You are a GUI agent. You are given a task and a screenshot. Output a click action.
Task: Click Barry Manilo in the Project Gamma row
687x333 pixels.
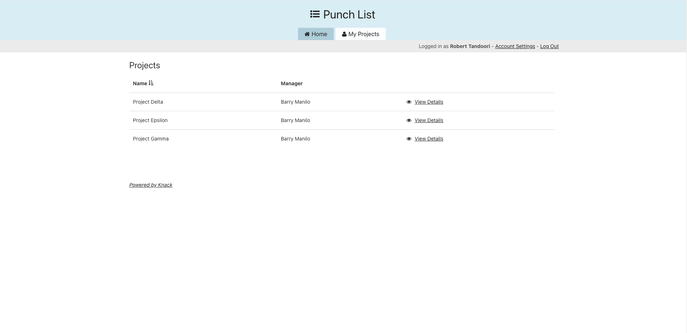coord(295,139)
